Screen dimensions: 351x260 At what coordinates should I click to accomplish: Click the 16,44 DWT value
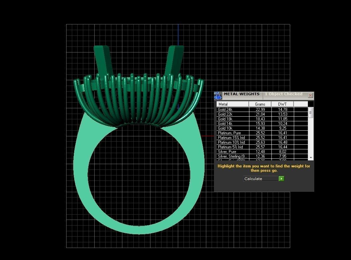(x=283, y=147)
